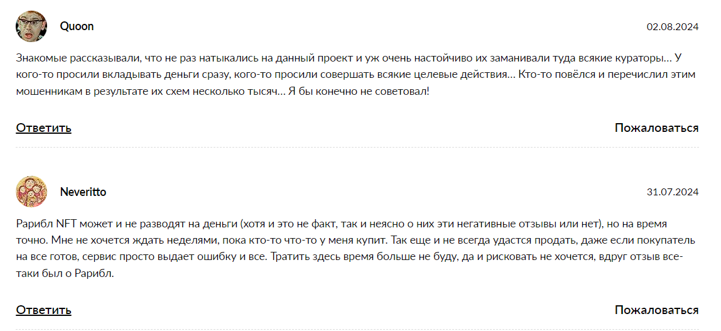Click 'Ответить' under Quoon's comment

click(x=43, y=128)
